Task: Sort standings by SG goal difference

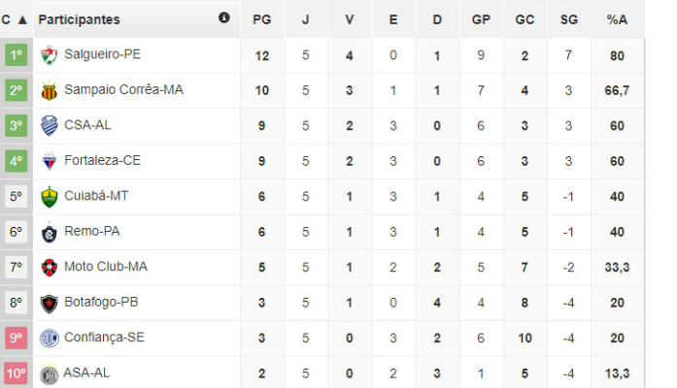Action: coord(568,19)
